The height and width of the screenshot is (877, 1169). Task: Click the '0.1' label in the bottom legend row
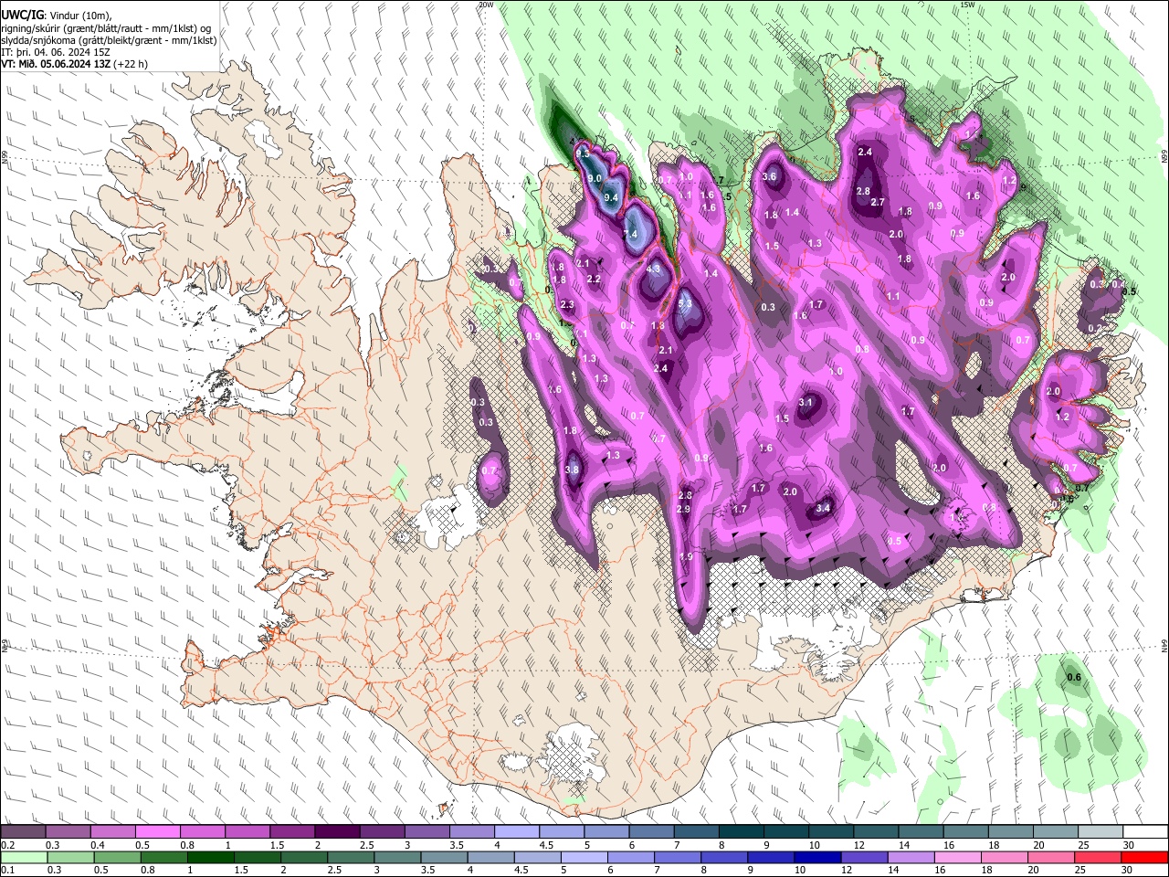8,871
